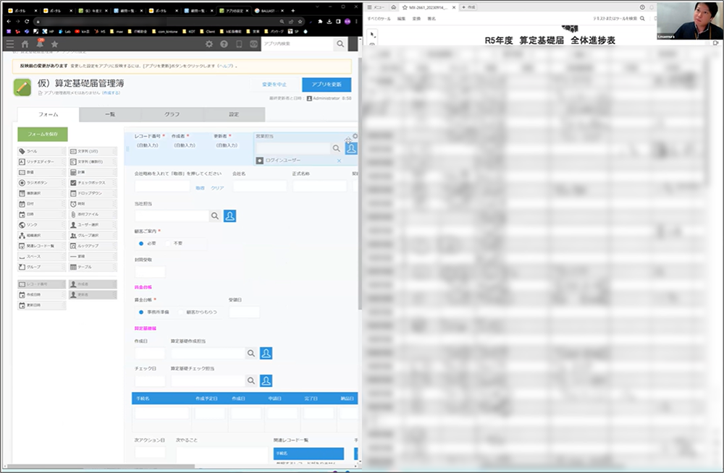Select the ユーザー選択 field in the palette
Screen dimensions: 724x473
(93, 225)
